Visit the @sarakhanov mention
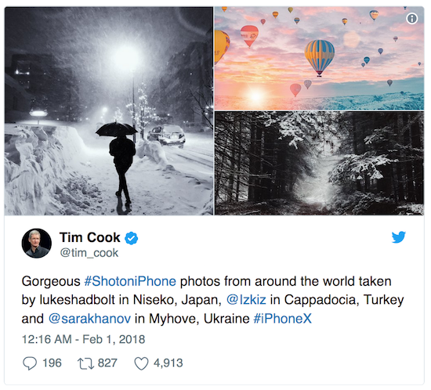Image resolution: width=431 pixels, height=390 pixels. [x=89, y=319]
